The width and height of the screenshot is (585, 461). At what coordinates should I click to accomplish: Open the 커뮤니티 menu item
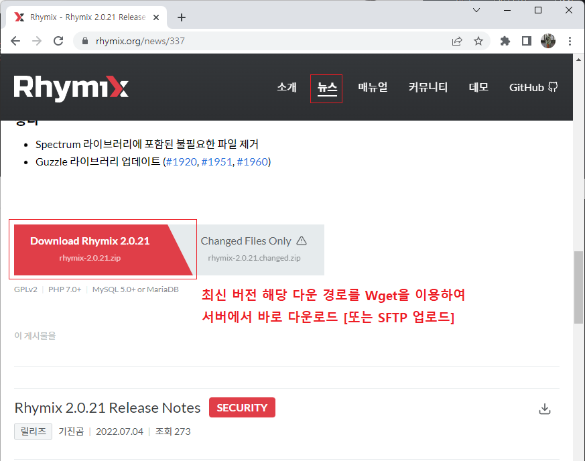(428, 87)
